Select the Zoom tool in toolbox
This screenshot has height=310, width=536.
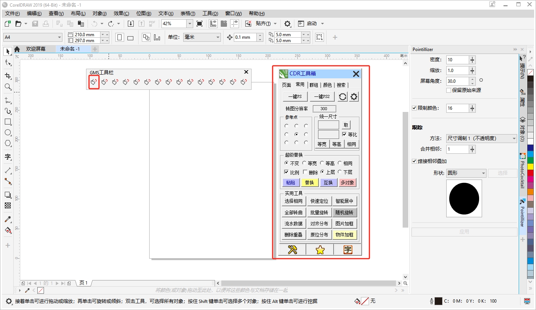tap(7, 87)
